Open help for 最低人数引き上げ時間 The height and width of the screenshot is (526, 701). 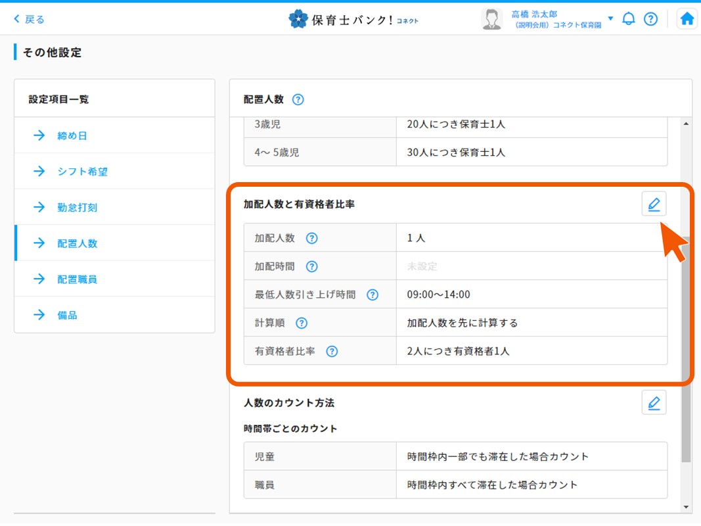(373, 295)
